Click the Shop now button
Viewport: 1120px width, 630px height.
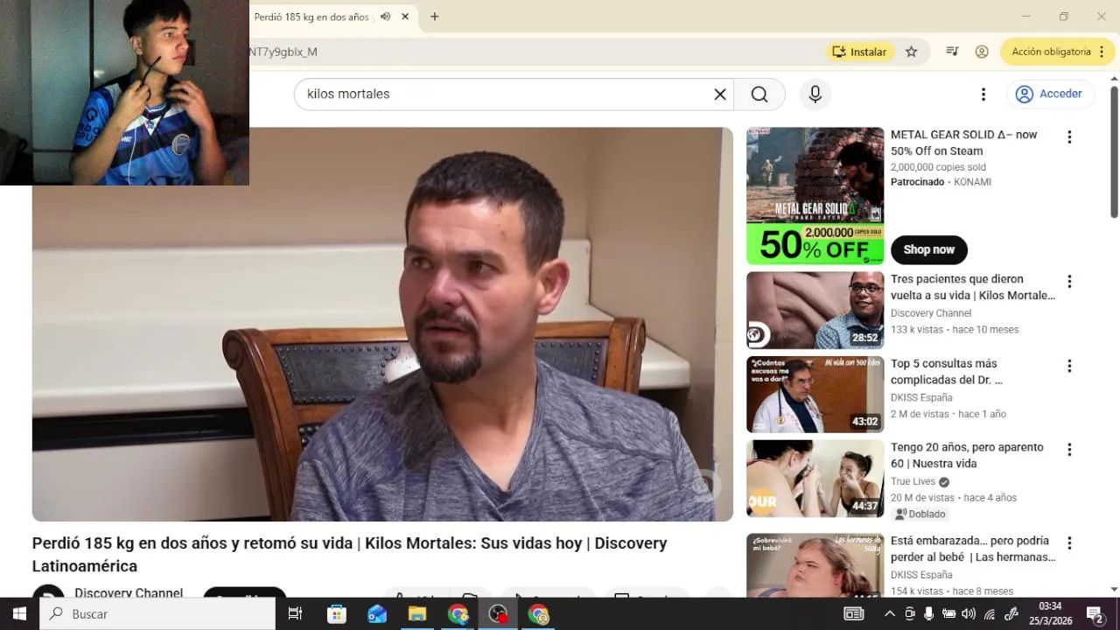point(929,250)
